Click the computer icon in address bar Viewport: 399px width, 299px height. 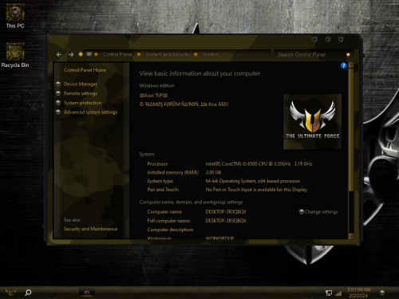point(89,54)
